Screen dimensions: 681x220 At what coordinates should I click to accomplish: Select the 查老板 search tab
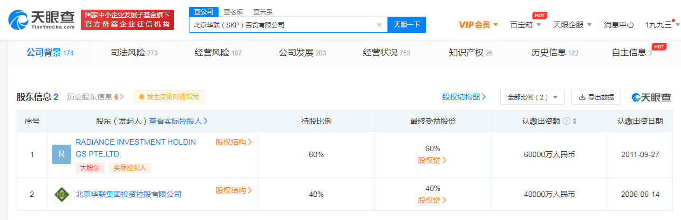click(233, 12)
